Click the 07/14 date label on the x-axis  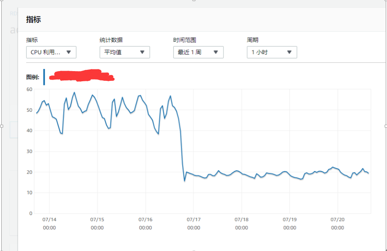pyautogui.click(x=49, y=220)
